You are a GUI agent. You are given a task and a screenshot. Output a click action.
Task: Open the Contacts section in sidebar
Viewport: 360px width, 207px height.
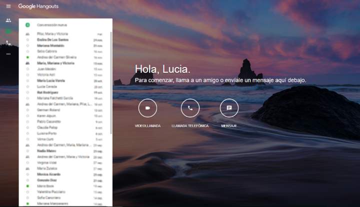(8, 20)
